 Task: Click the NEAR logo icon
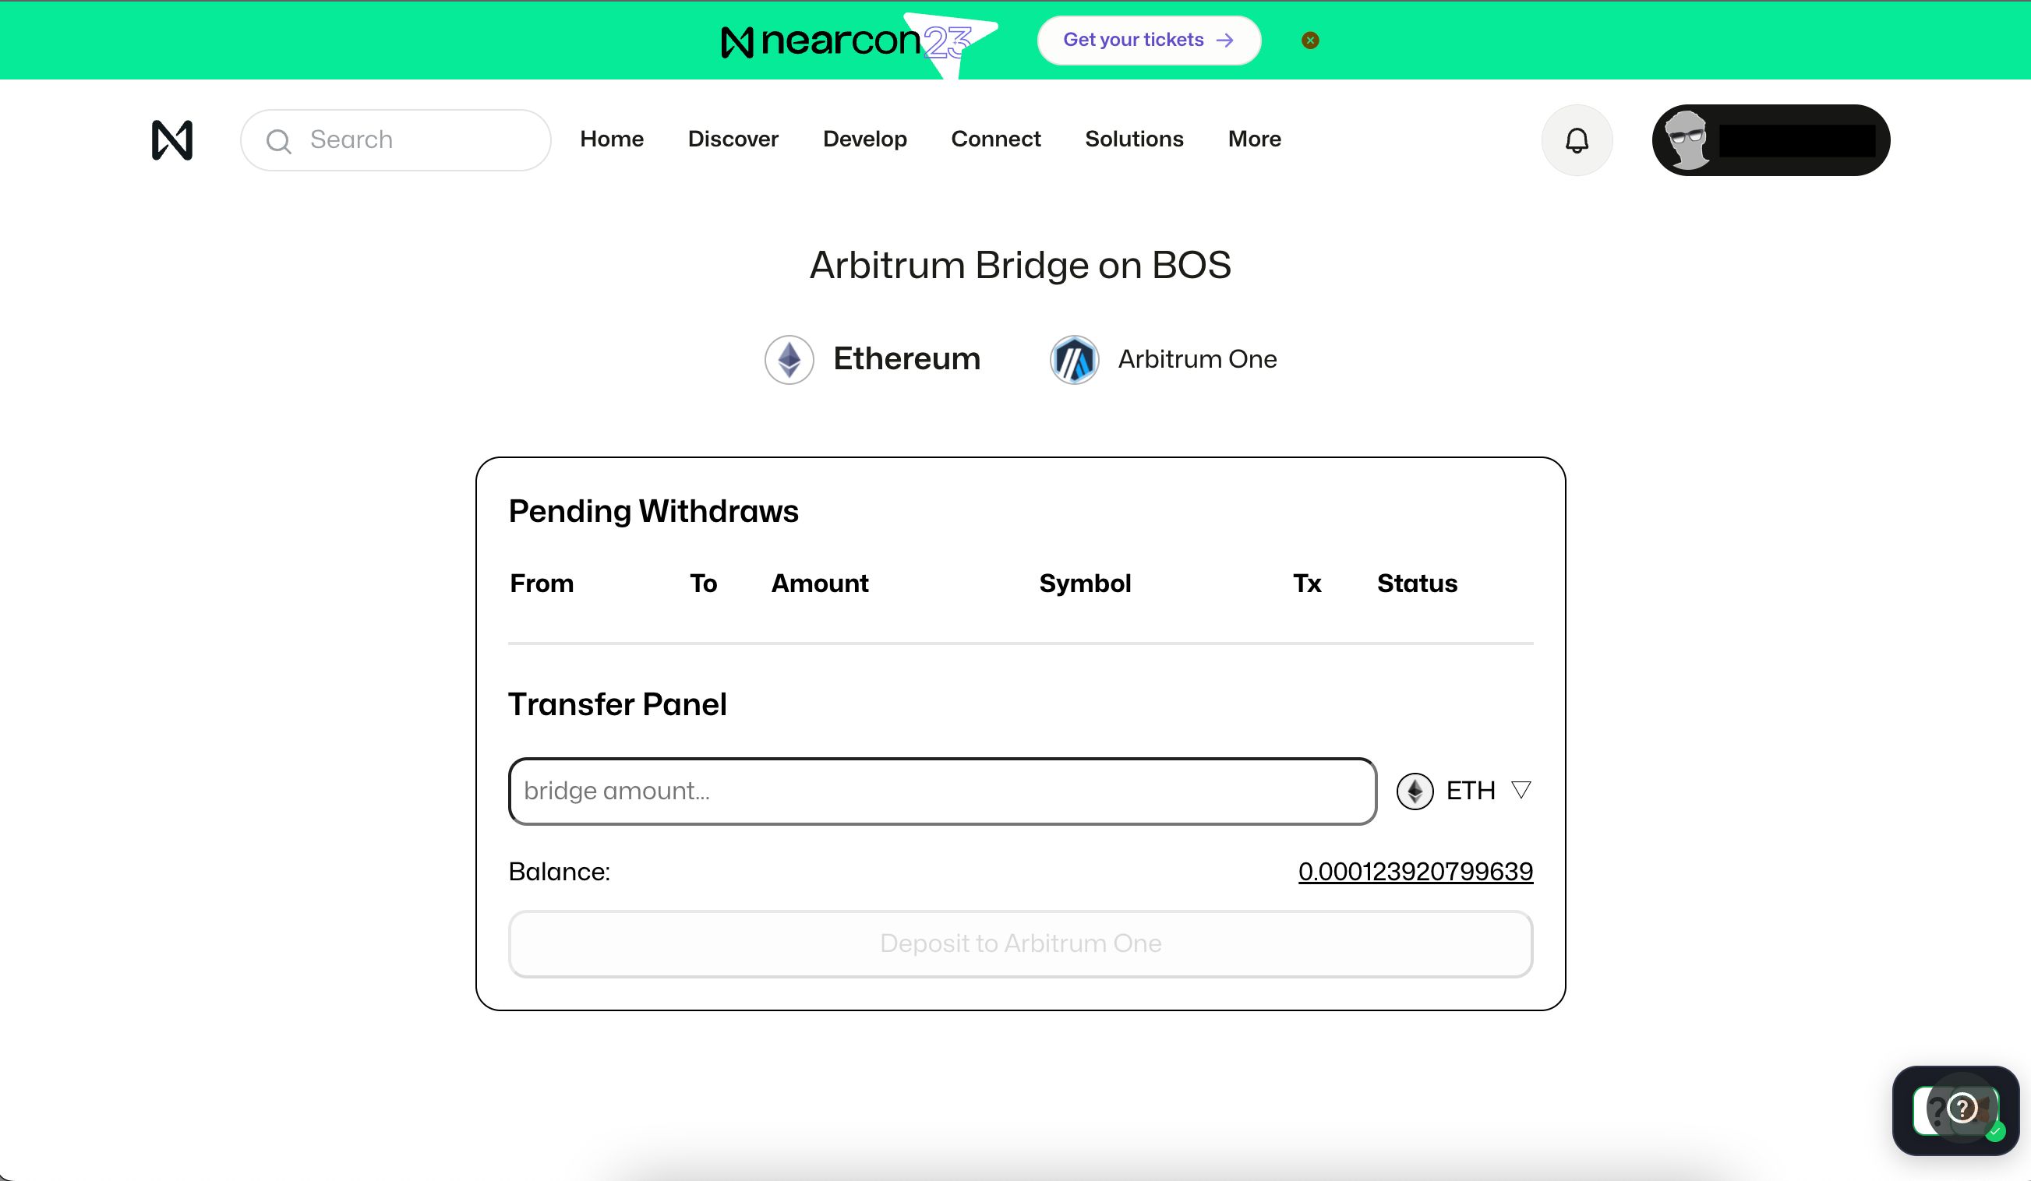tap(171, 139)
